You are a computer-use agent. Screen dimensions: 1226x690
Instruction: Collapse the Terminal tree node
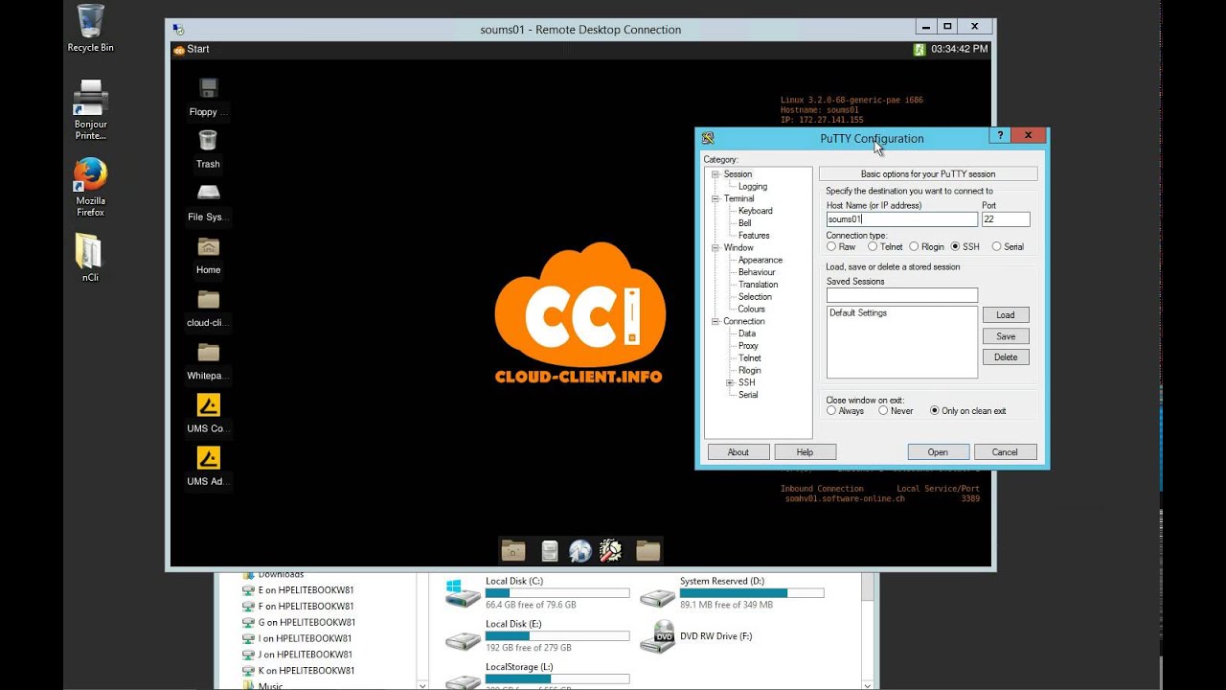(715, 198)
